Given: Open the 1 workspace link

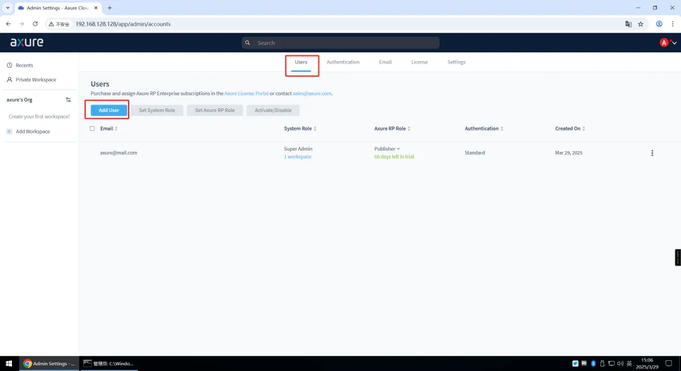Looking at the screenshot, I should point(298,157).
